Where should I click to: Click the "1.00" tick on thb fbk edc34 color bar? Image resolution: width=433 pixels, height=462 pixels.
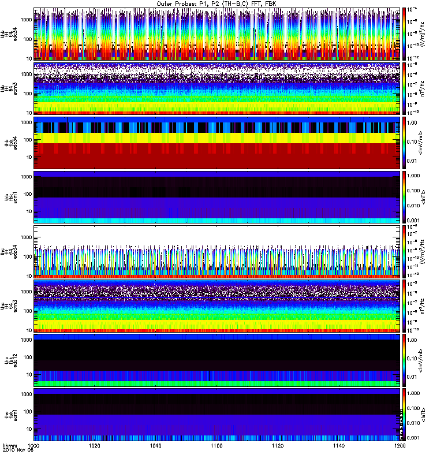[412, 123]
